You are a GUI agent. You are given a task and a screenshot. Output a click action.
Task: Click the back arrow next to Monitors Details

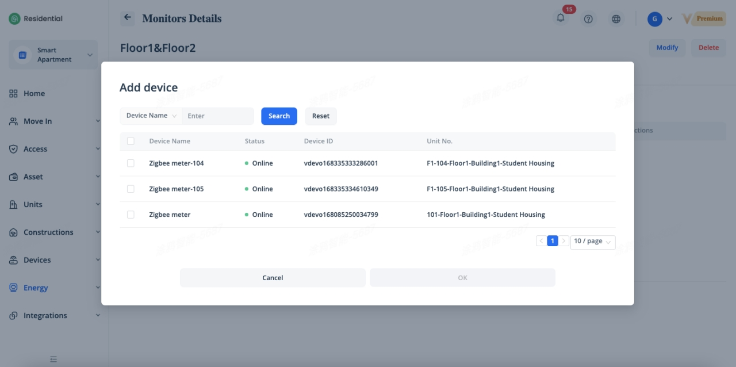click(128, 18)
